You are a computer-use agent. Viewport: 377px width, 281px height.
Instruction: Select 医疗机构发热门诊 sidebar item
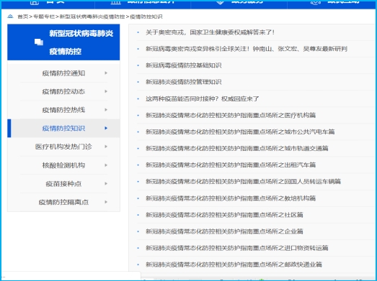63,147
